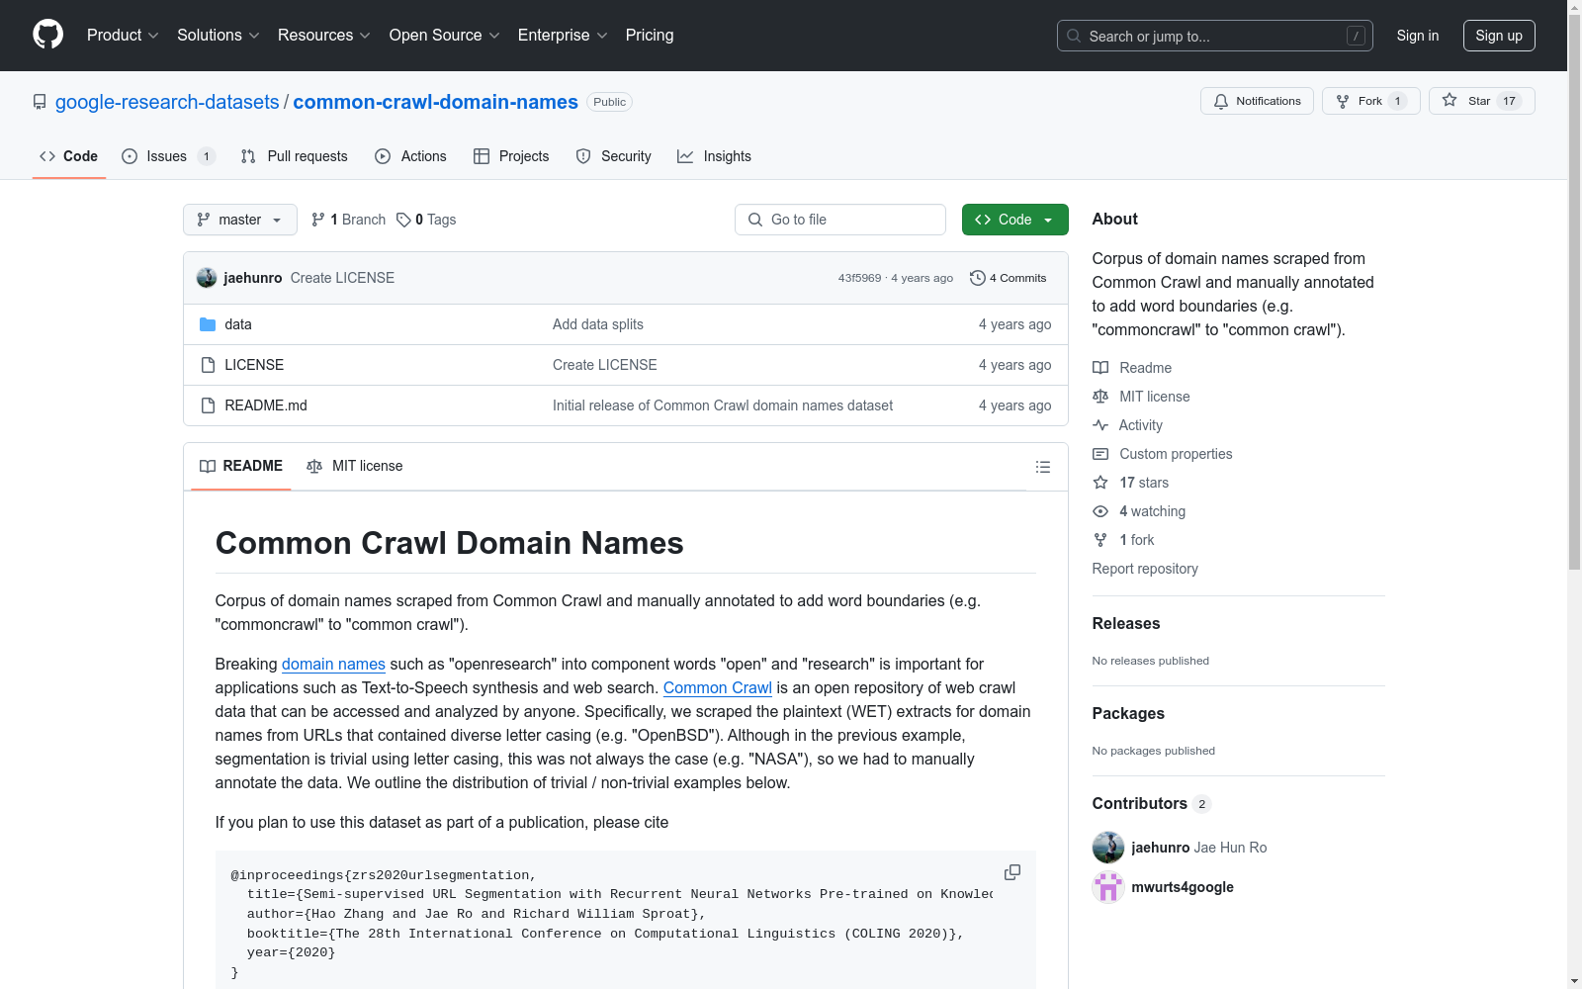The image size is (1582, 989).
Task: Open Jae Hun Ro contributor avatar
Action: (x=1108, y=848)
